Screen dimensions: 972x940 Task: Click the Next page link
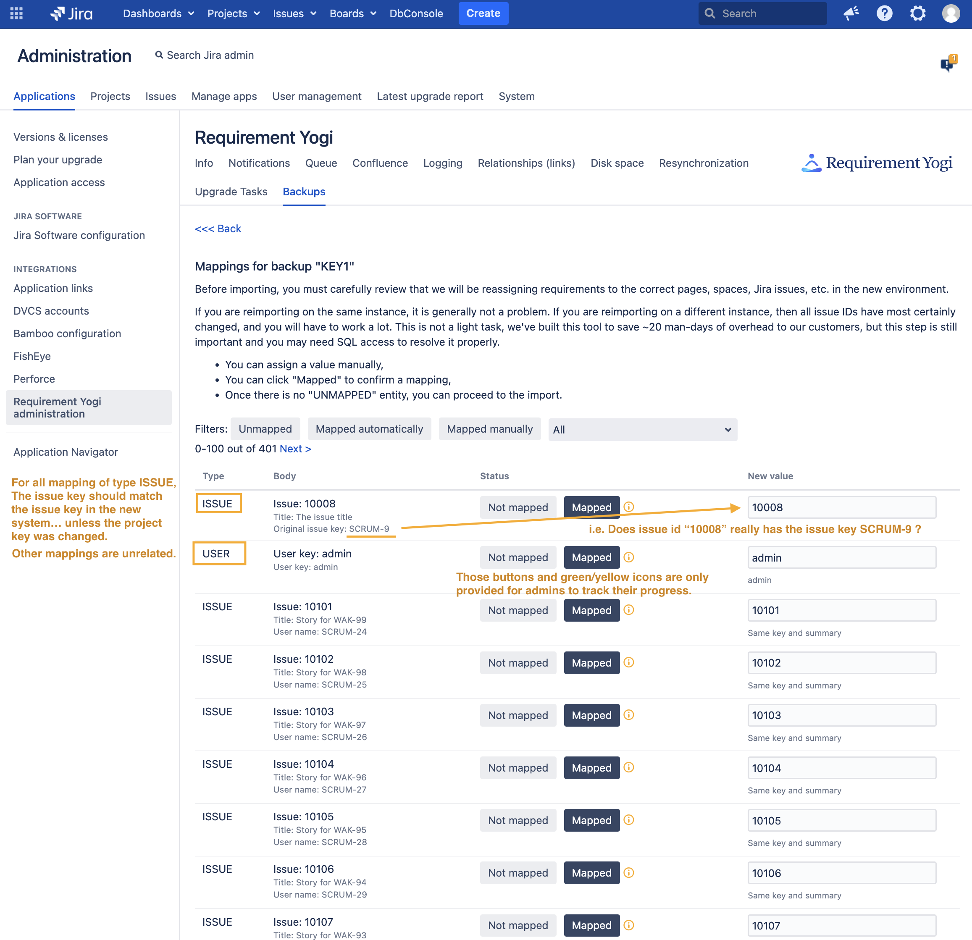295,449
